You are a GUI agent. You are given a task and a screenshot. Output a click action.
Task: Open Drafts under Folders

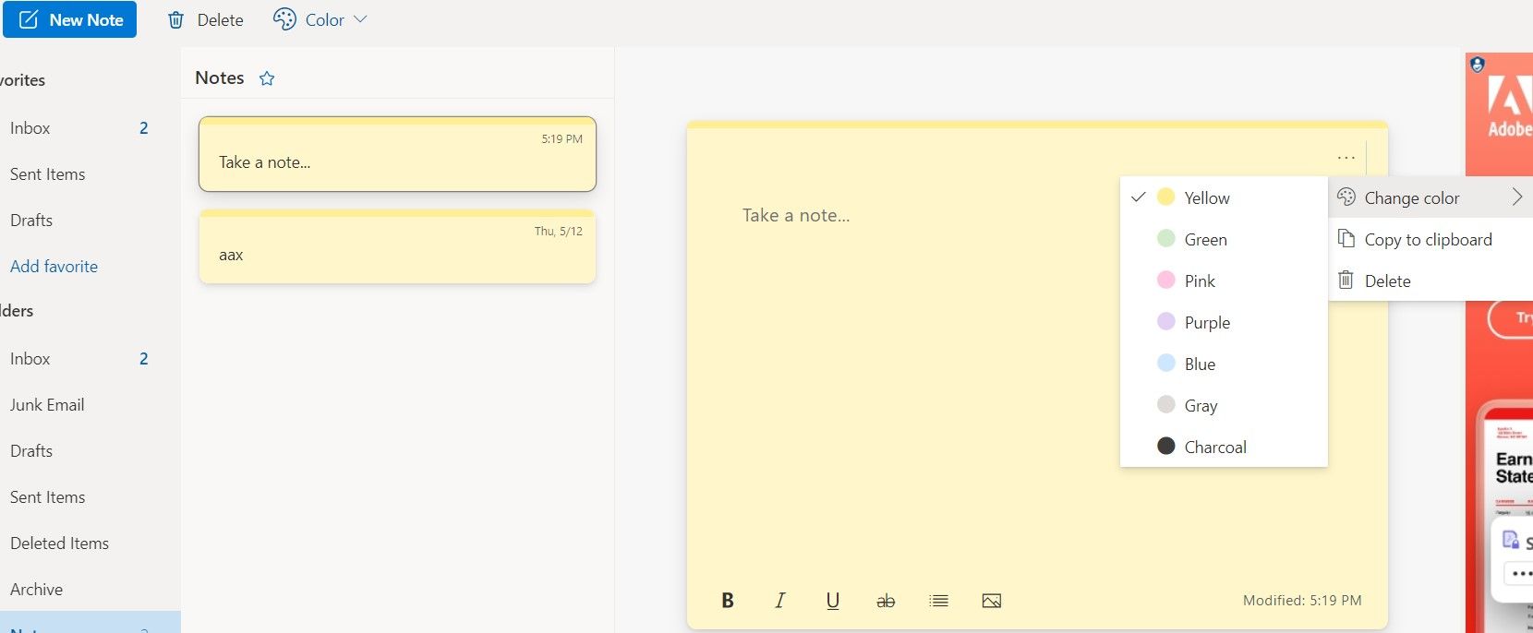[x=78, y=451]
